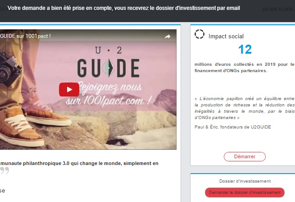
Task: Click Rejoignez nous sur 1001pact.com text
Action: click(x=109, y=94)
